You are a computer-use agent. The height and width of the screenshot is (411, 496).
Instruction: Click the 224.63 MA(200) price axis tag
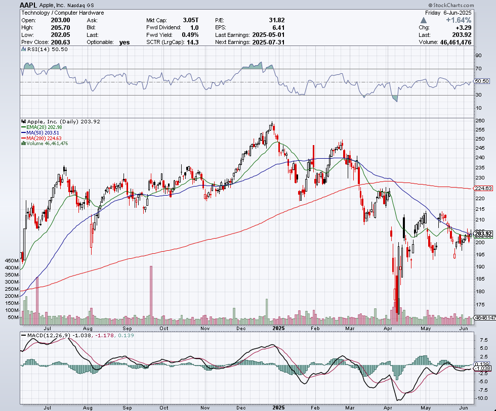[484, 188]
